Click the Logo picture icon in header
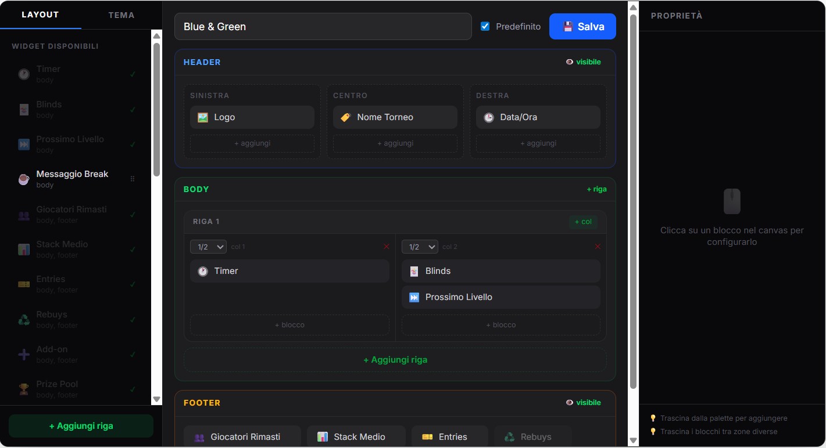 (203, 117)
